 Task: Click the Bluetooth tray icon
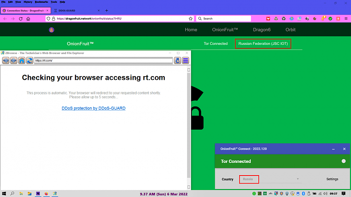point(304,194)
